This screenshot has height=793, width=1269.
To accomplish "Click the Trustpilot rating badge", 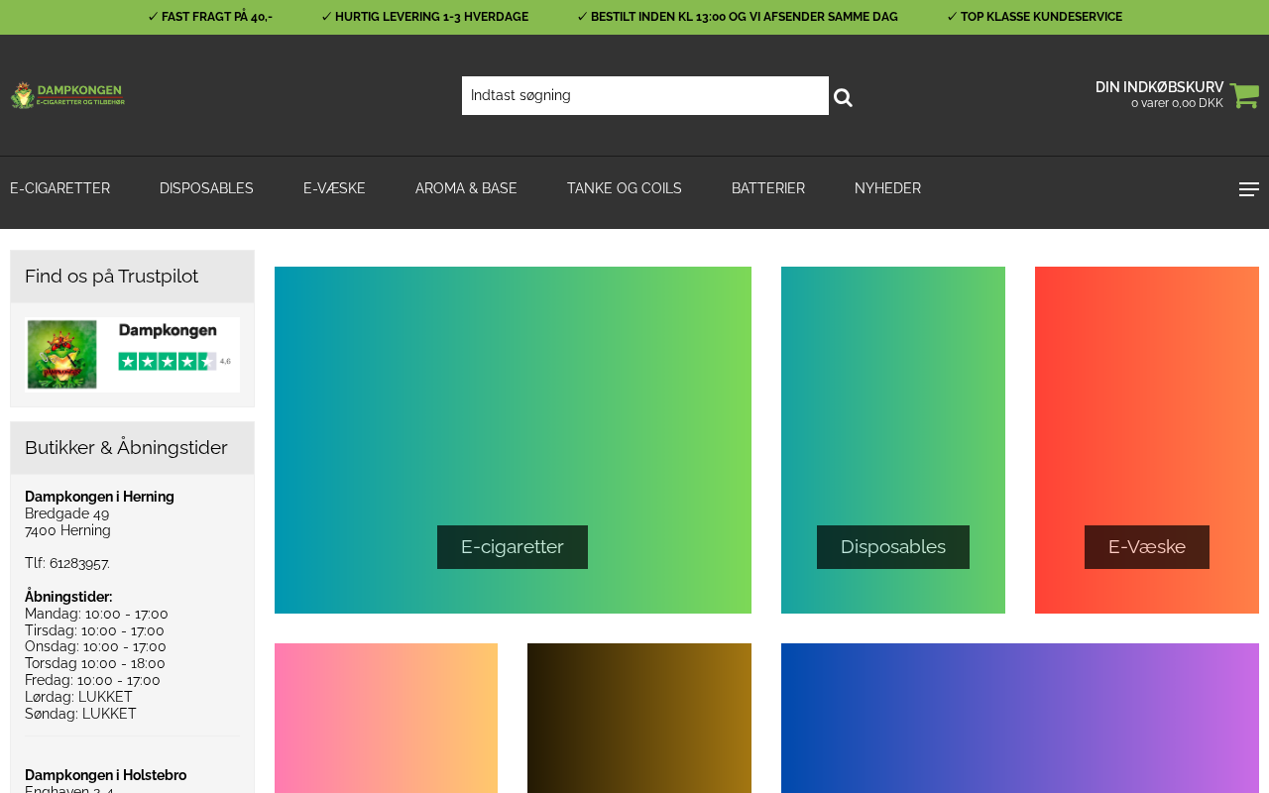I will click(x=132, y=355).
